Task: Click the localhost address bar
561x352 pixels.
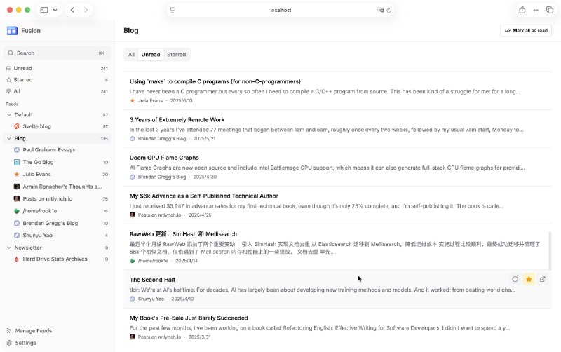Action: point(280,10)
